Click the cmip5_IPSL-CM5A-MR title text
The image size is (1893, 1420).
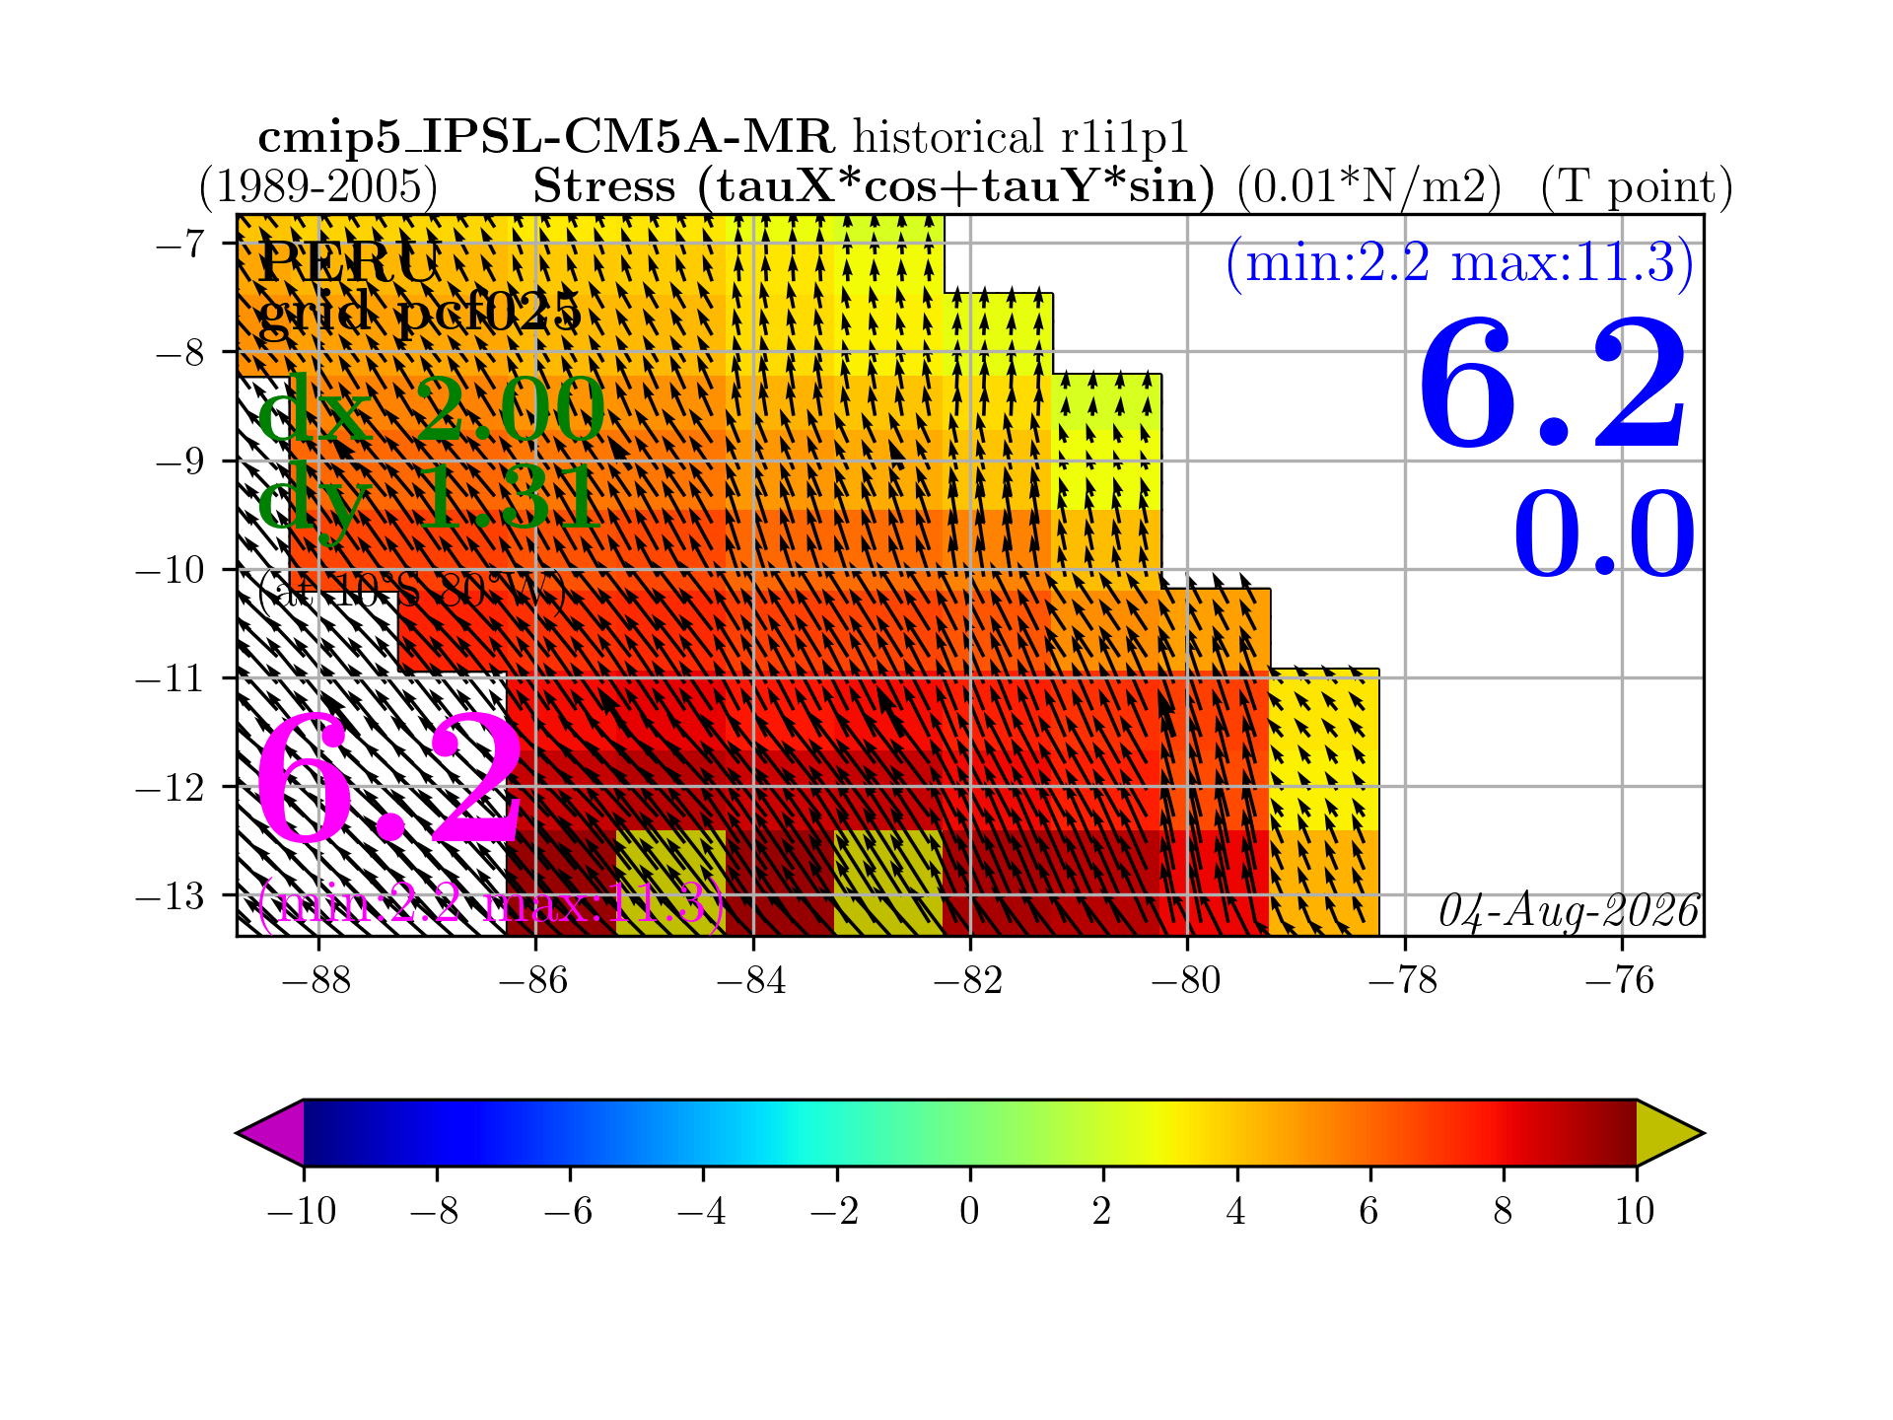coord(546,137)
